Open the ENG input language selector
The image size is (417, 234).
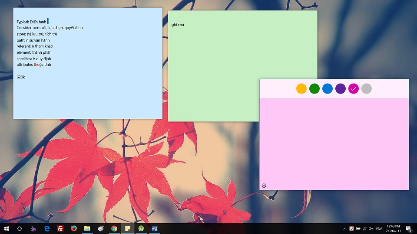coord(379,228)
